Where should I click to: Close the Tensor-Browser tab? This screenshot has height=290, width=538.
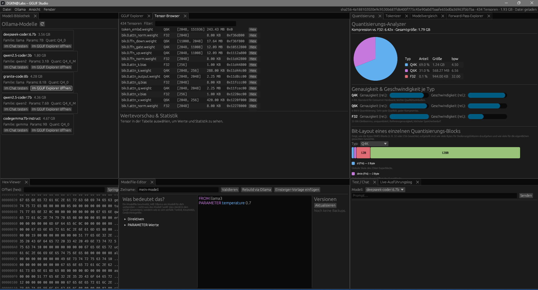(185, 16)
